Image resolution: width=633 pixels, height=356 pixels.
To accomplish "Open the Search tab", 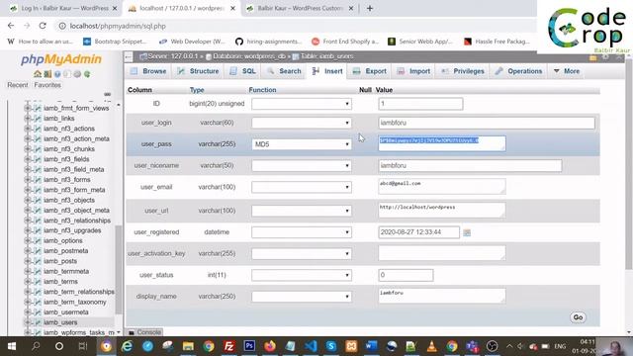I will tap(284, 71).
